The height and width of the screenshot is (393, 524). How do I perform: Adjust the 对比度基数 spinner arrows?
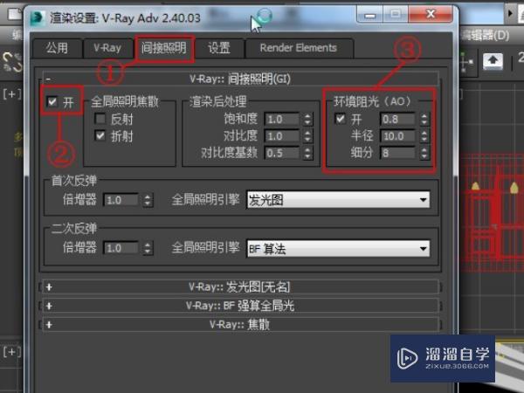(307, 154)
